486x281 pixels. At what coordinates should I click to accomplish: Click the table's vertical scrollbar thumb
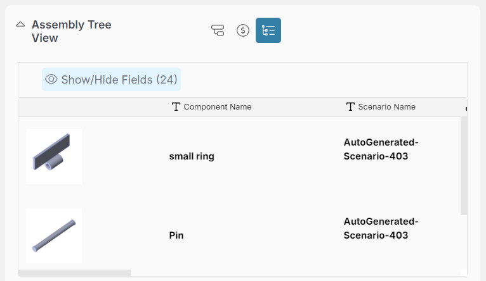464,166
